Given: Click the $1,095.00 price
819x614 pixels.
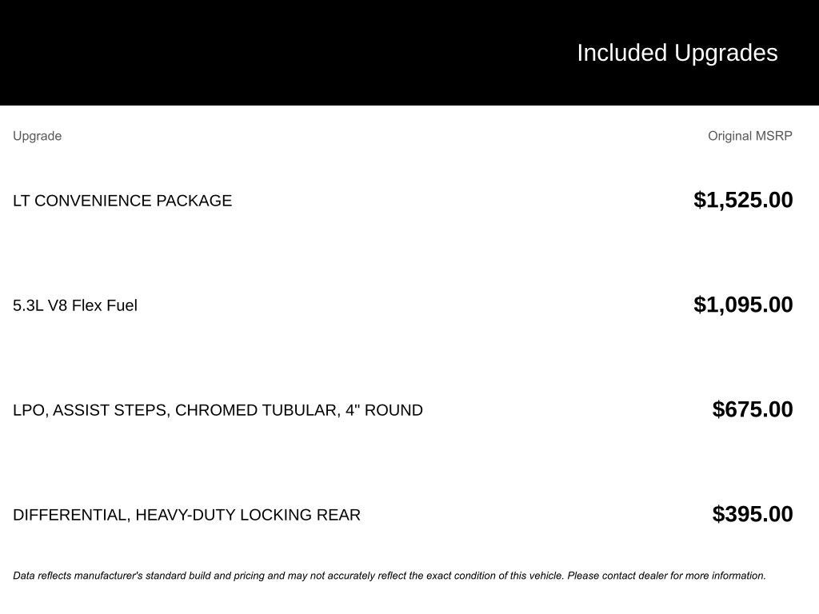Looking at the screenshot, I should pyautogui.click(x=743, y=305).
